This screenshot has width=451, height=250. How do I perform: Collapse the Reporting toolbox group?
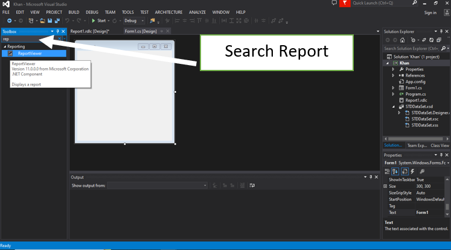pyautogui.click(x=5, y=46)
